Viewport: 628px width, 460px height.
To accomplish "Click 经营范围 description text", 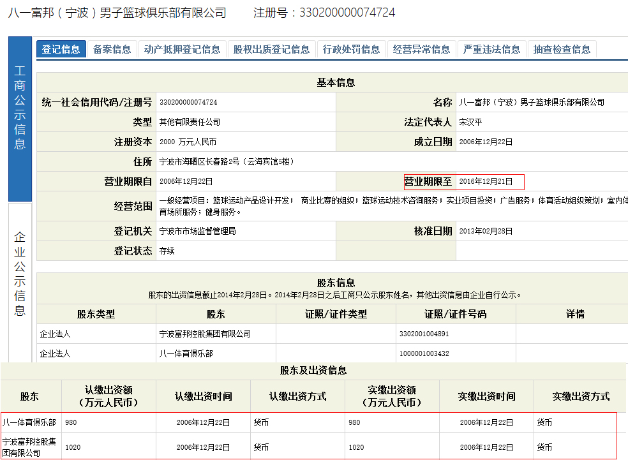I will (393, 206).
